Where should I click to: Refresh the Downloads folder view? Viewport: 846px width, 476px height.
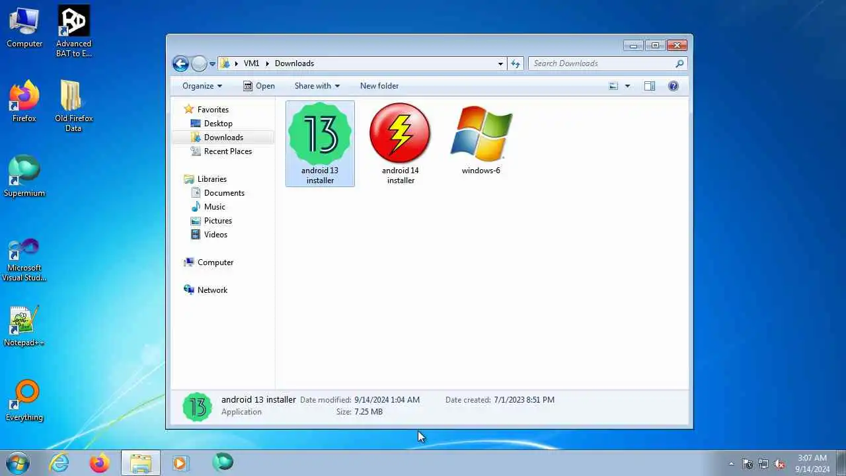pos(516,63)
